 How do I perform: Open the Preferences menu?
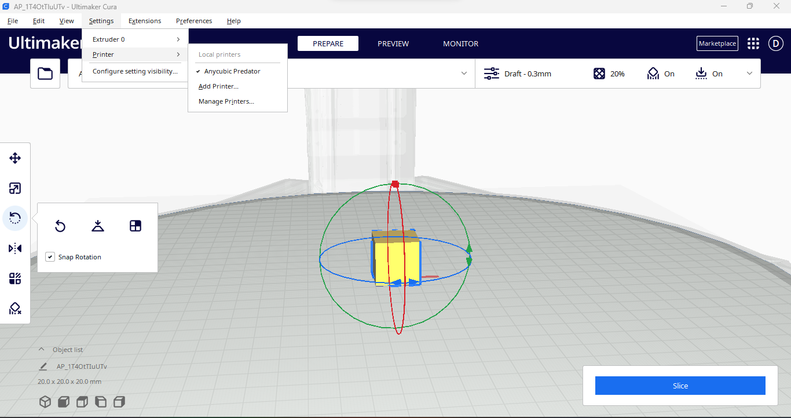tap(194, 21)
